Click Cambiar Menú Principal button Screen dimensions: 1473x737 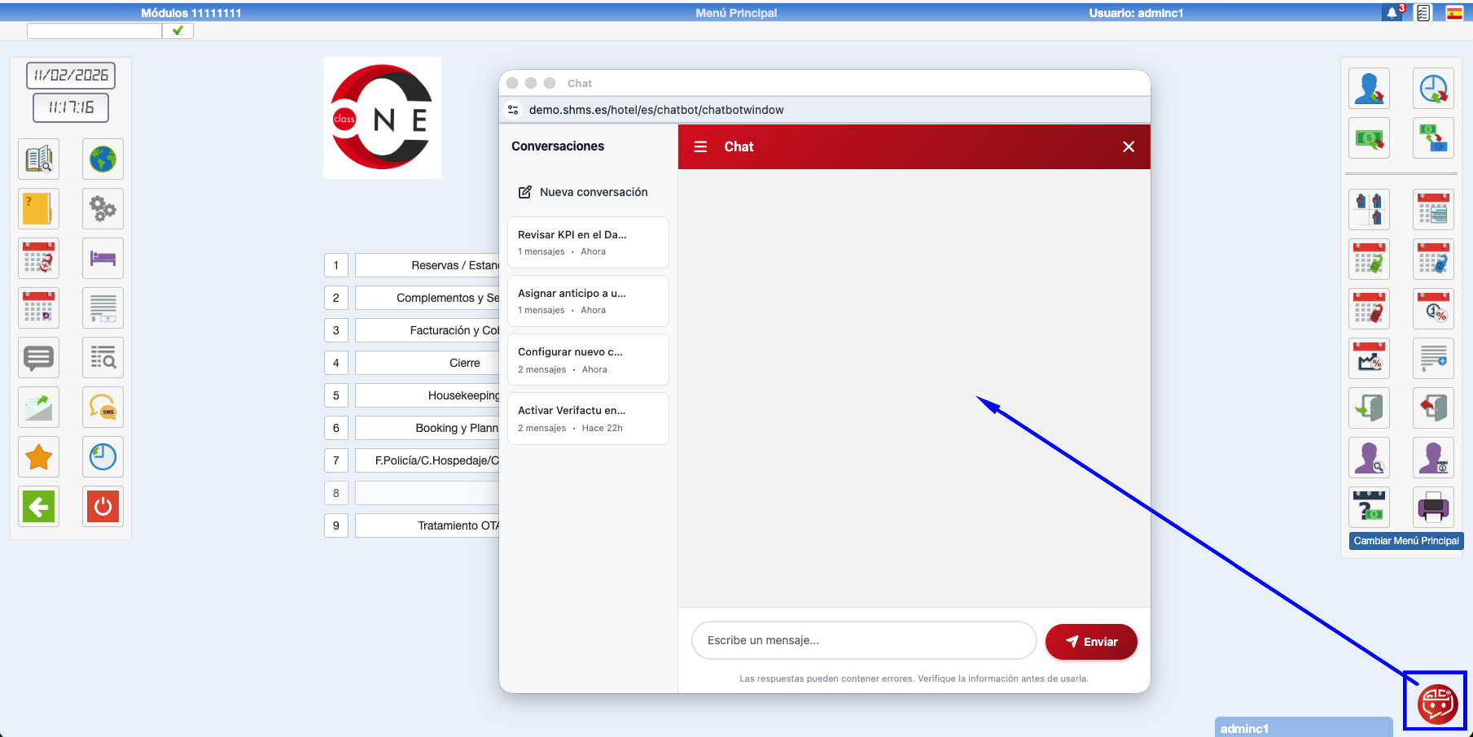coord(1405,541)
